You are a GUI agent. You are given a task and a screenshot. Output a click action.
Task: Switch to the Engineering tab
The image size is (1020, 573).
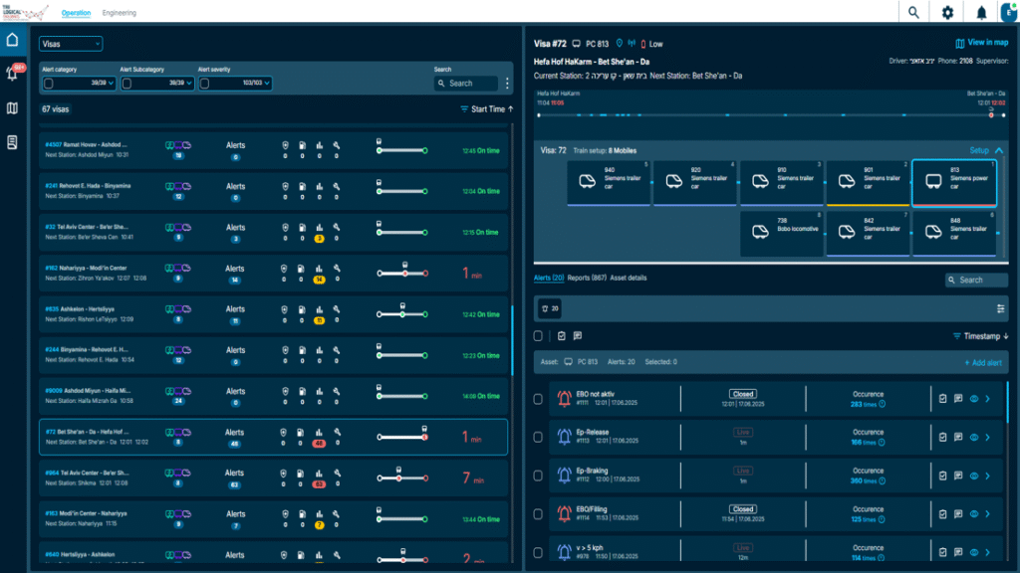[119, 13]
